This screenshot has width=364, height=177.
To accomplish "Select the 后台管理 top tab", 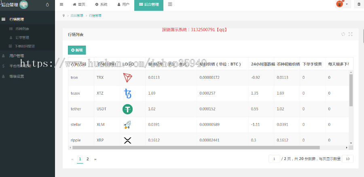I will point(149,5).
